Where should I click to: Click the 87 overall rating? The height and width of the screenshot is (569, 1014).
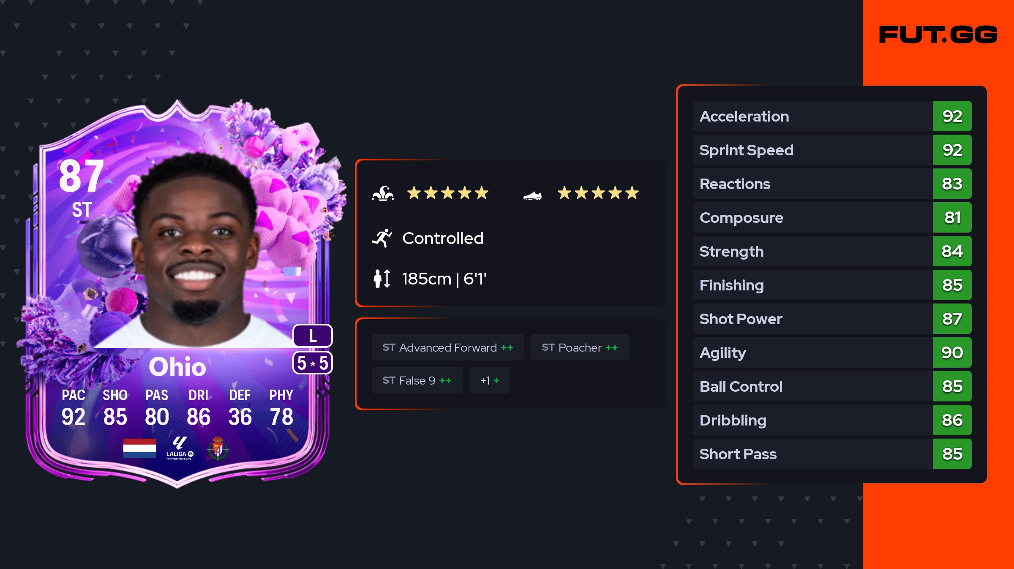click(81, 176)
